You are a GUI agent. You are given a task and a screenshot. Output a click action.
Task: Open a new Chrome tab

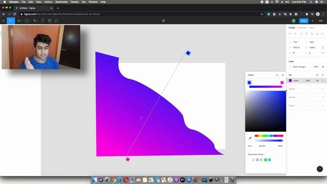point(58,8)
